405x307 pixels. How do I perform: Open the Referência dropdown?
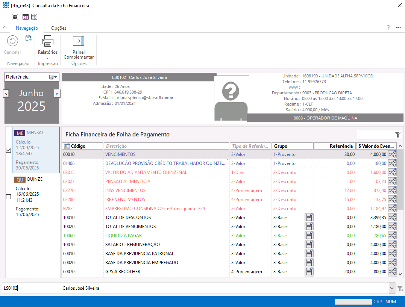53,77
